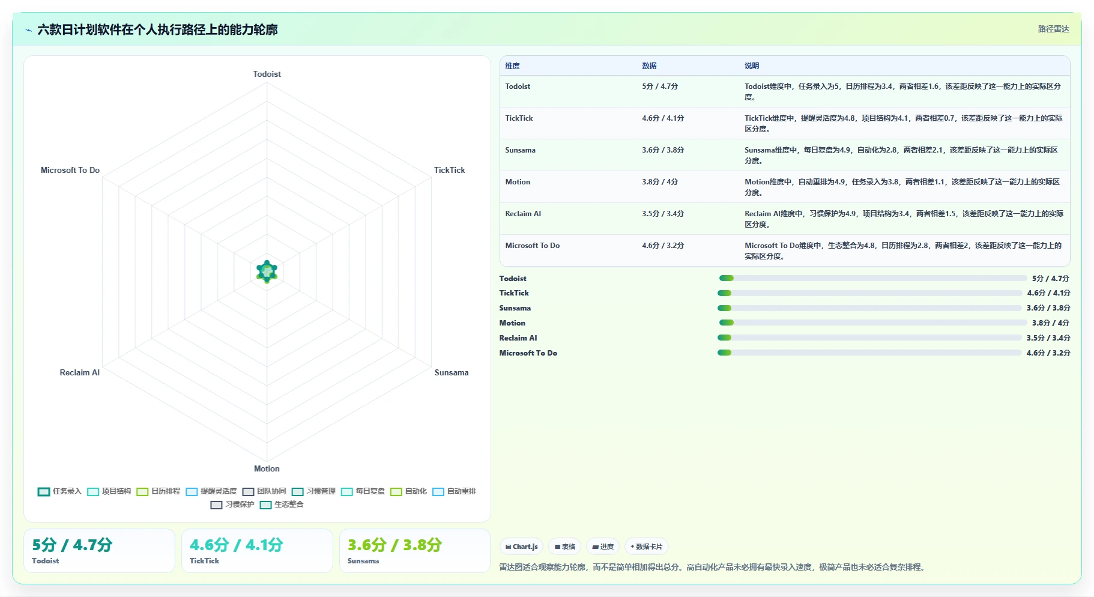Open the TickTick 4.6分 / 4.1分 stat card
Image resolution: width=1094 pixels, height=597 pixels.
257,551
